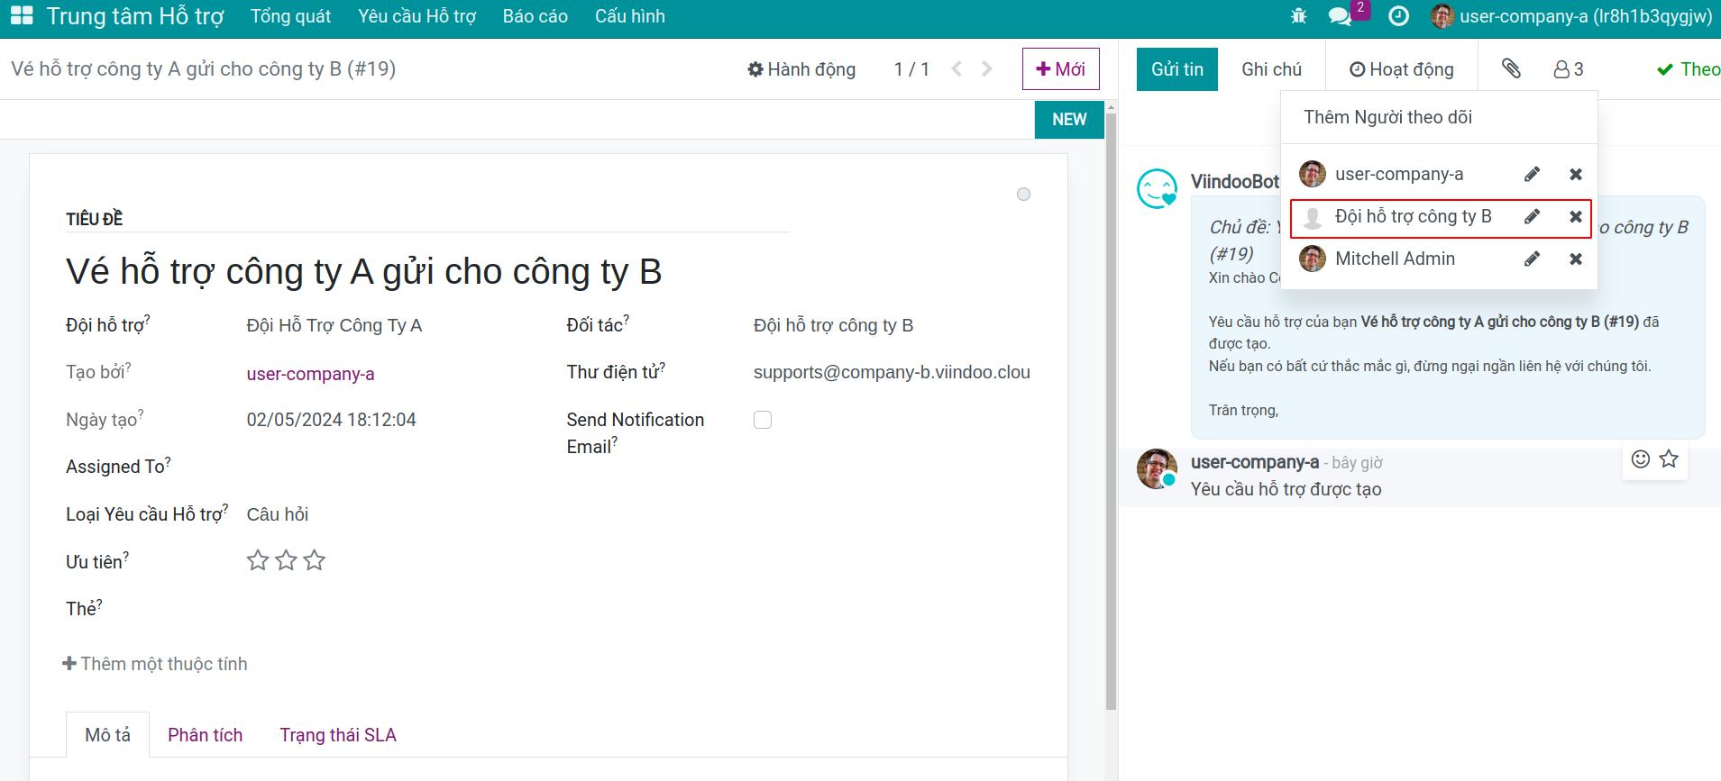Edit subscription for Mitchell Admin
The image size is (1721, 781).
(1532, 259)
